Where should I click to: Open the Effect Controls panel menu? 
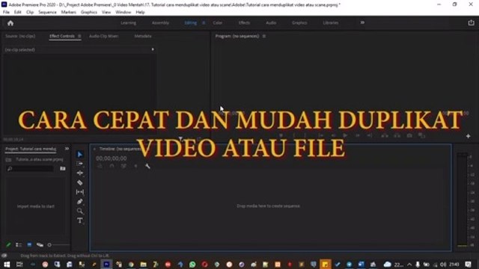point(79,36)
